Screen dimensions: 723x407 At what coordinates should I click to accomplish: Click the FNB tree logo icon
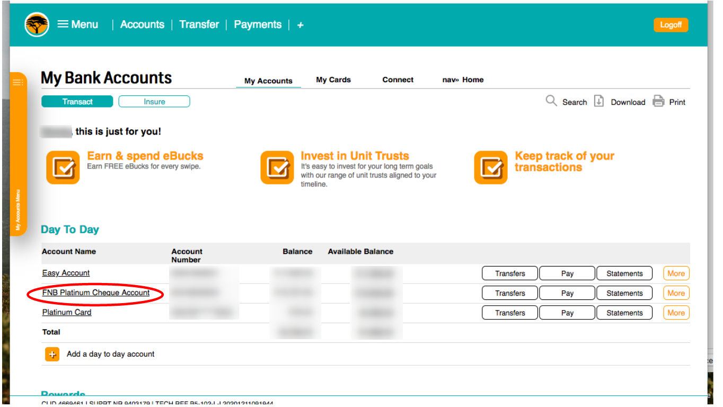point(37,24)
